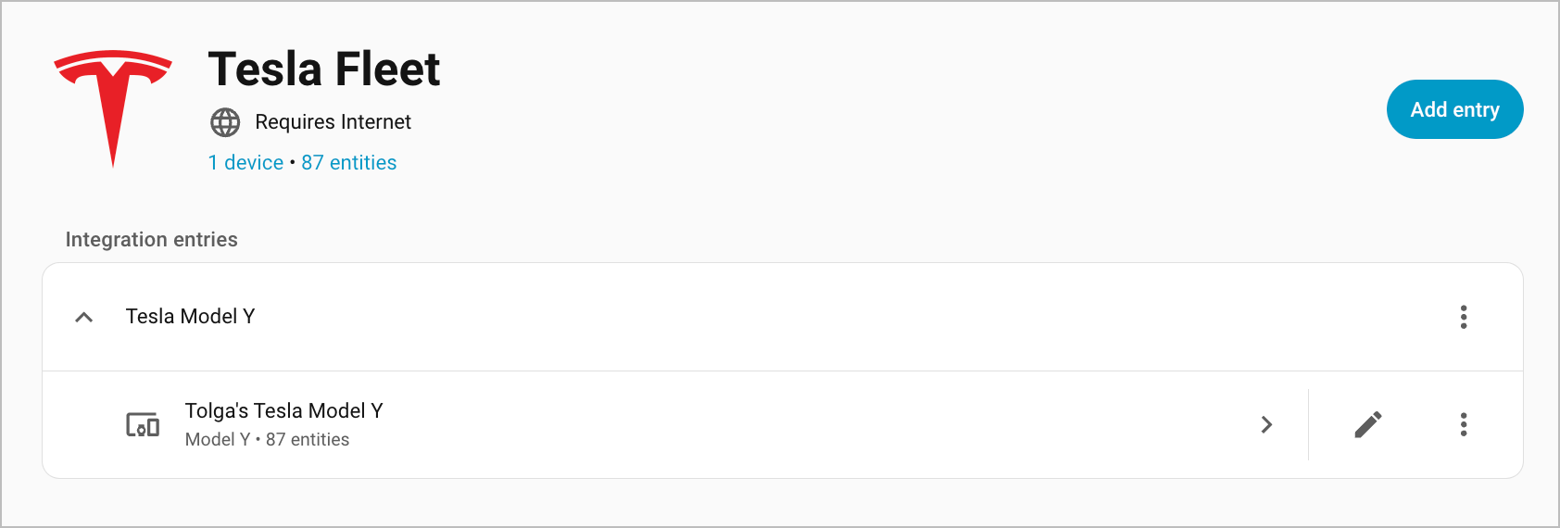Open the 87 entities link in header
Viewport: 1560px width, 528px height.
coord(348,163)
